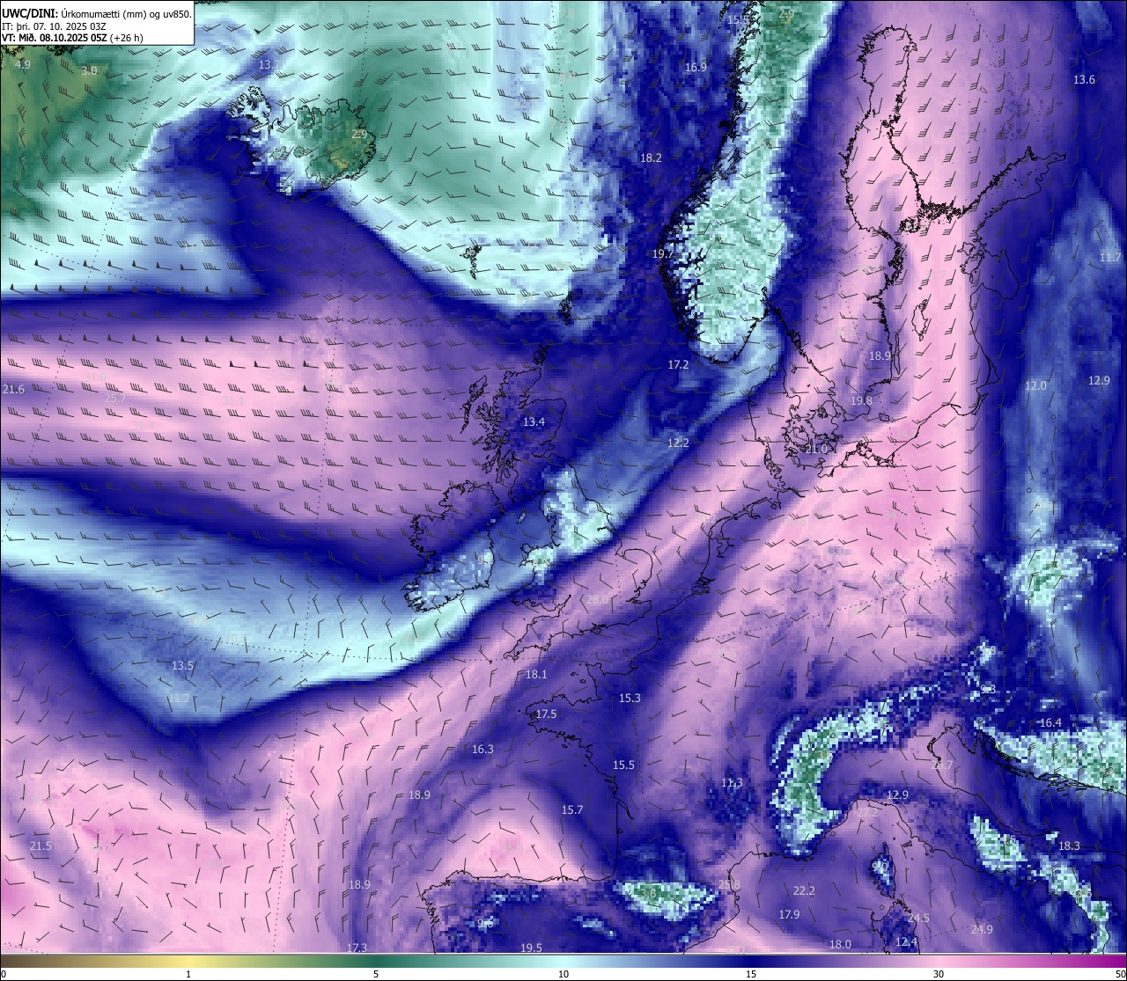Click the '19.8' value on the map

861,400
